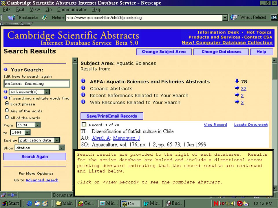Click author link Manriquez, J
Image resolution: width=278 pixels, height=208 pixels.
[x=127, y=138]
